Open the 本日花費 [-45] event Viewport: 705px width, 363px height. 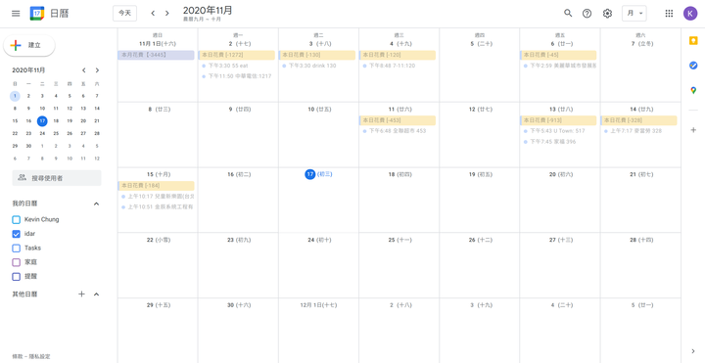(x=558, y=55)
